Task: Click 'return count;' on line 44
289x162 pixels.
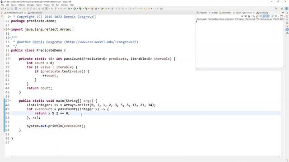Action: click(x=39, y=88)
